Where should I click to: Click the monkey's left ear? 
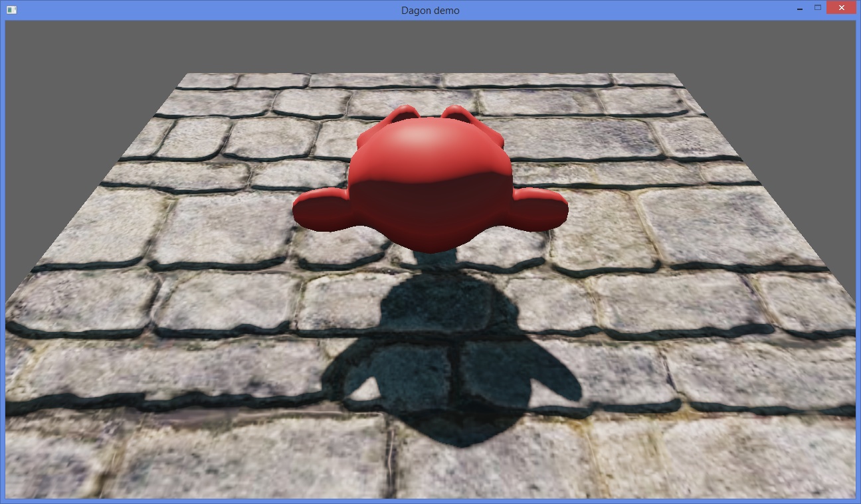click(325, 209)
